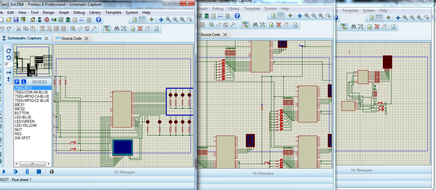Run the simulation with the Play button
This screenshot has width=436, height=190.
tap(4, 172)
